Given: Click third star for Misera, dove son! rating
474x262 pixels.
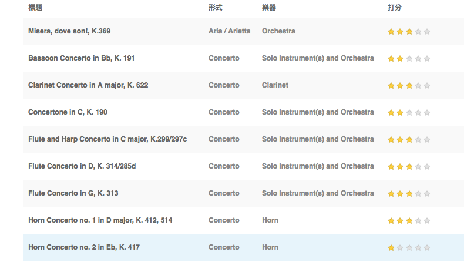Looking at the screenshot, I should click(x=409, y=31).
